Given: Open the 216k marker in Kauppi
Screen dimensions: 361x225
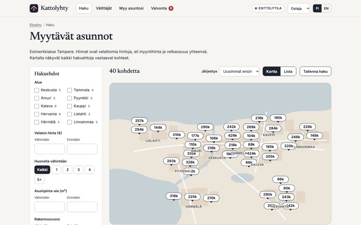Looking at the screenshot, I should (259, 118).
